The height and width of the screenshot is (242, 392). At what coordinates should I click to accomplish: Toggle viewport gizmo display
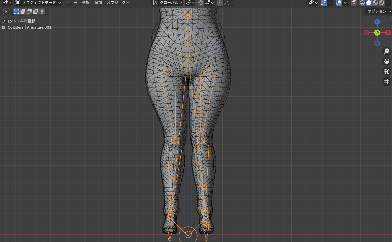[x=324, y=3]
